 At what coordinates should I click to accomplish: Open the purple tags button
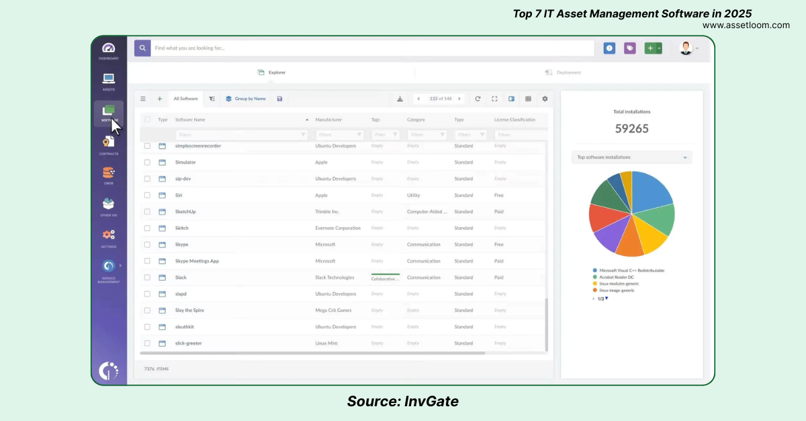click(x=630, y=48)
